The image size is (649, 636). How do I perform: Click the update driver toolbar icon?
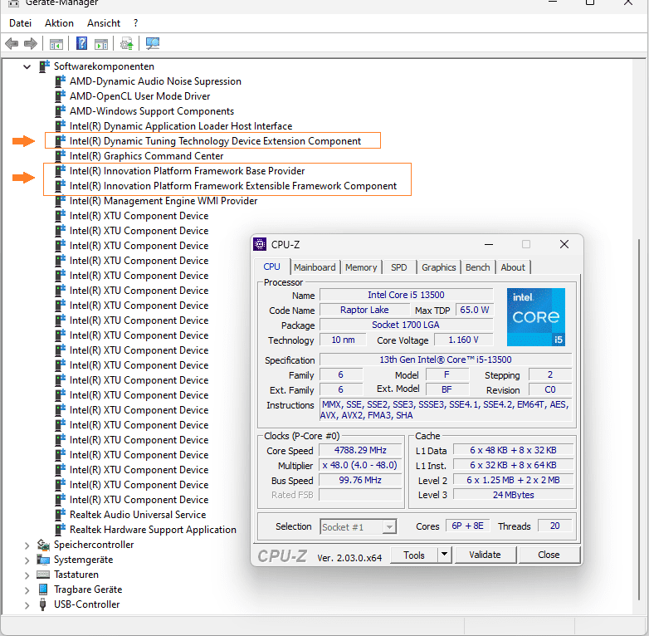[x=126, y=43]
